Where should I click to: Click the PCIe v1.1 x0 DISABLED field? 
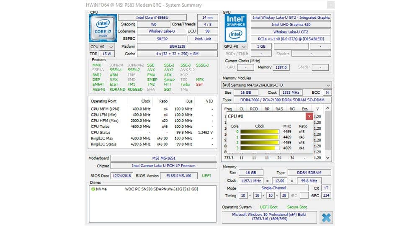click(291, 39)
